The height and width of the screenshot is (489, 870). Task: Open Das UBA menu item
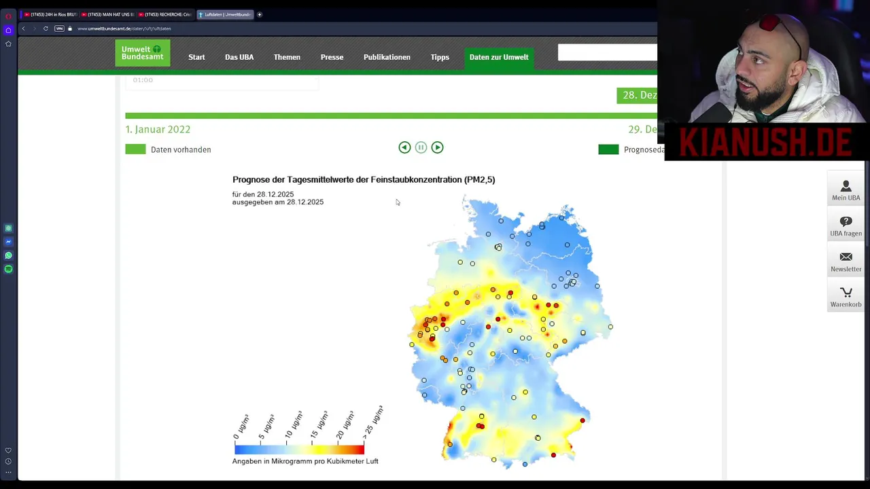coord(239,57)
